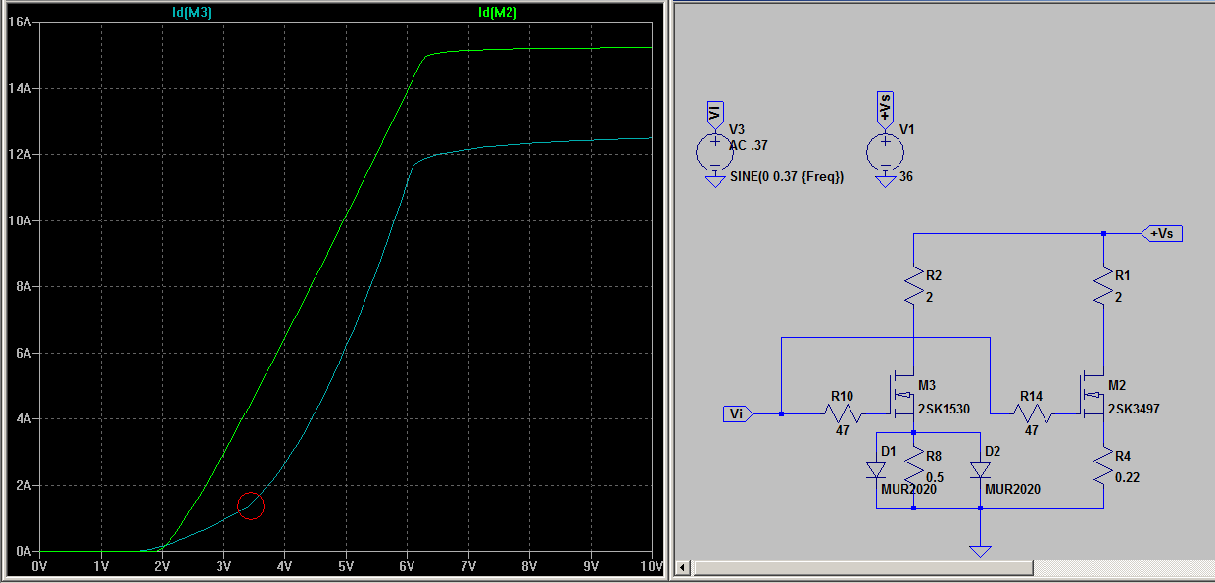
Task: Click the 2SK3497 model name
Action: 1134,409
